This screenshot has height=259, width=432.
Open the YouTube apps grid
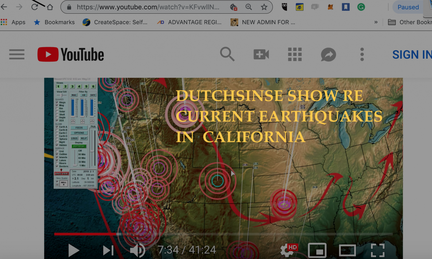[x=295, y=54]
